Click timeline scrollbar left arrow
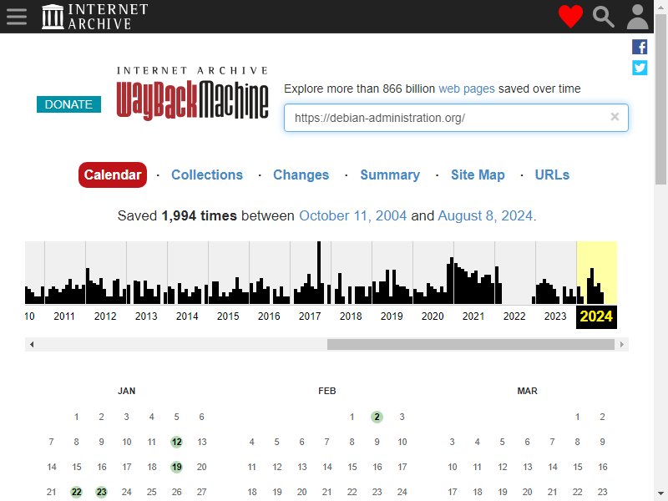Image resolution: width=668 pixels, height=501 pixels. (32, 344)
